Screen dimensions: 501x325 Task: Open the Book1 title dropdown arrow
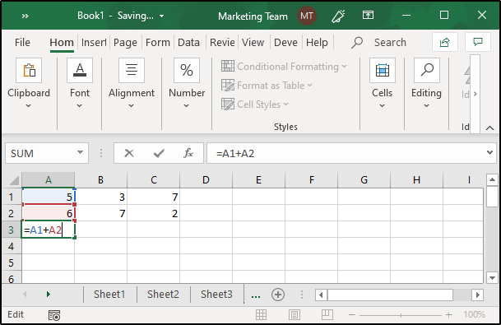coord(162,16)
